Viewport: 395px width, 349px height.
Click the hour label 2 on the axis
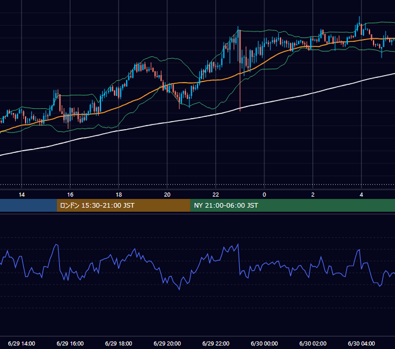pos(313,195)
